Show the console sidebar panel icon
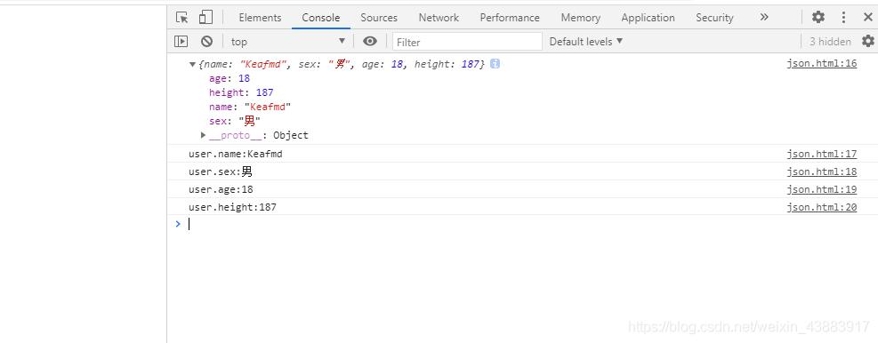878x343 pixels. tap(181, 41)
